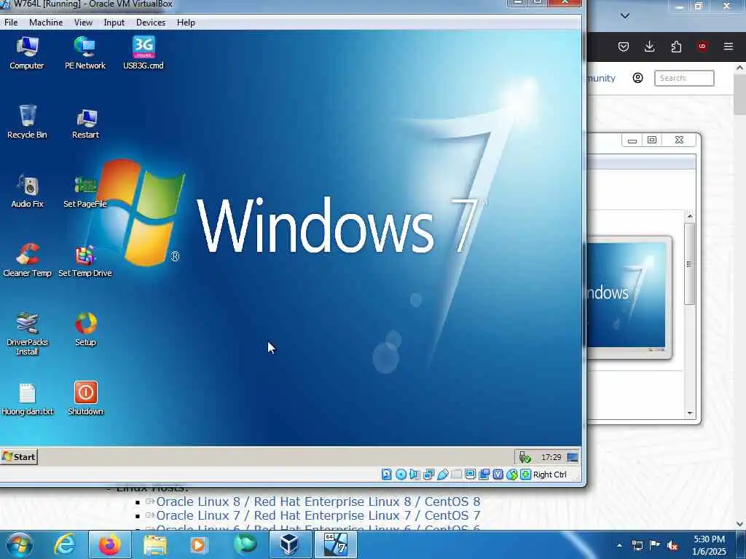The width and height of the screenshot is (746, 559).
Task: Select the Set PageFile desktop icon
Action: [85, 191]
